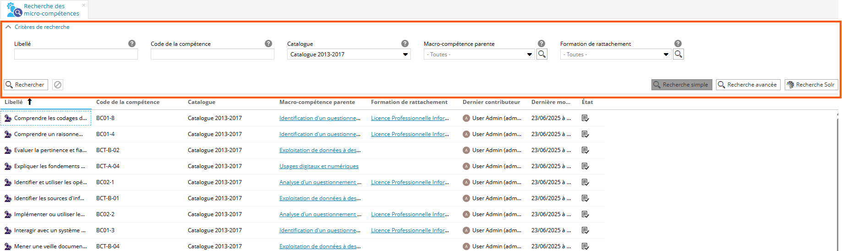Click the help icon beside Catalogue
Screen dimensions: 842x251
[405, 44]
